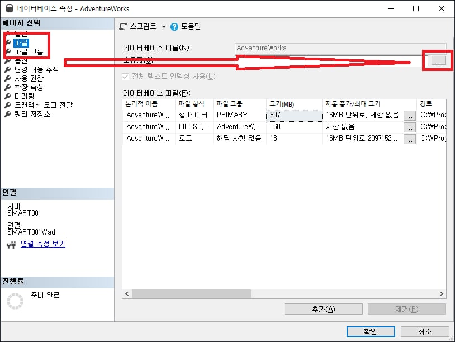Select the 사용 권한 page
The width and height of the screenshot is (455, 342).
pos(29,78)
